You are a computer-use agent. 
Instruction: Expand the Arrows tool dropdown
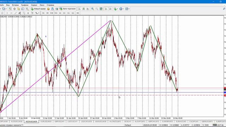coord(39,13)
